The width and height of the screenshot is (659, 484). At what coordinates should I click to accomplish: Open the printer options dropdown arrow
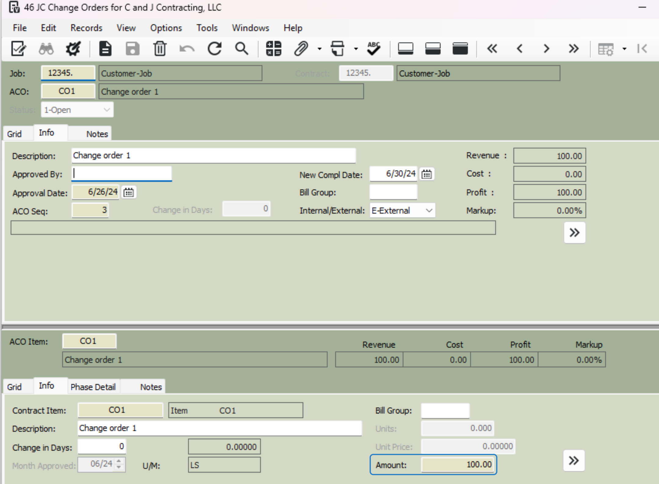point(356,49)
